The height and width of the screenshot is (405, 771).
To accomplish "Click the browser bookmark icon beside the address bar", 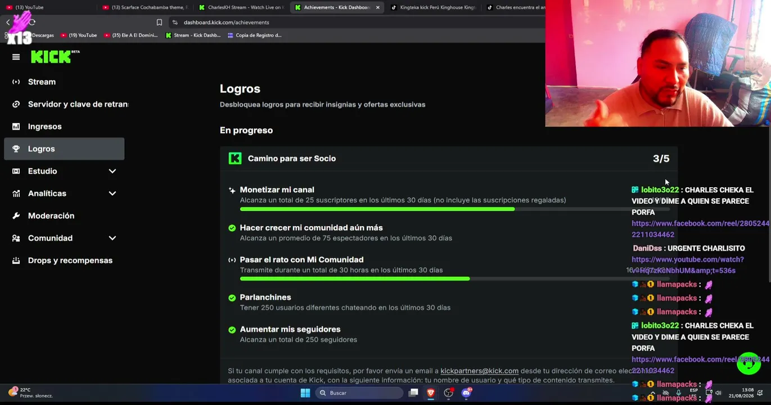I will [x=159, y=22].
